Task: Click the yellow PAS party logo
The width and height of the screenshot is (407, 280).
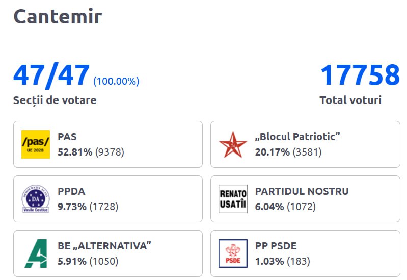Action: (36, 144)
